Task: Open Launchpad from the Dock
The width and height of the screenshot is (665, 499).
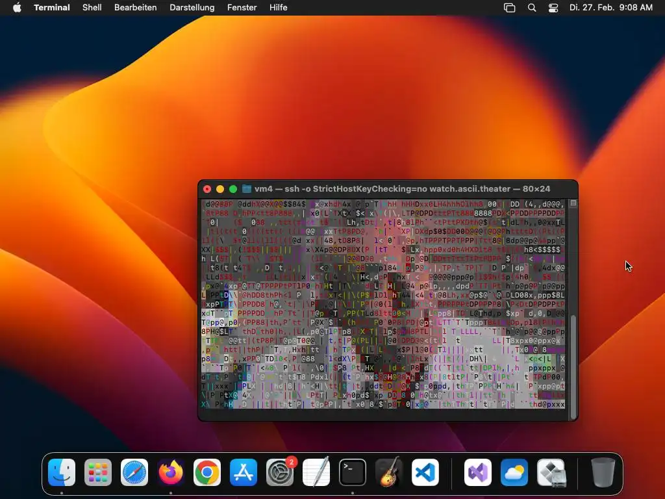Action: [x=98, y=472]
